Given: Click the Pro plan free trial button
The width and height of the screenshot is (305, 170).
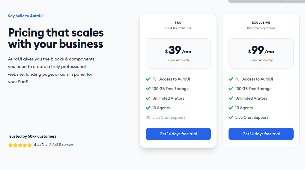Looking at the screenshot, I should pos(178,134).
